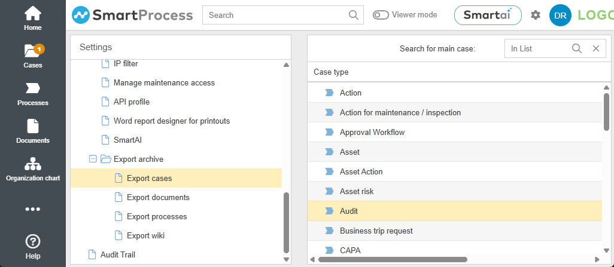This screenshot has width=614, height=267.
Task: Go to Processes in sidebar
Action: 33,94
